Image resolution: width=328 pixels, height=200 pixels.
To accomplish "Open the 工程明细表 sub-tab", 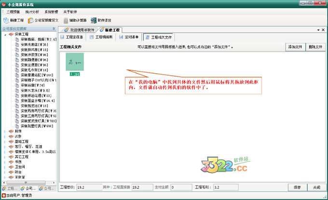I will 101,37.
